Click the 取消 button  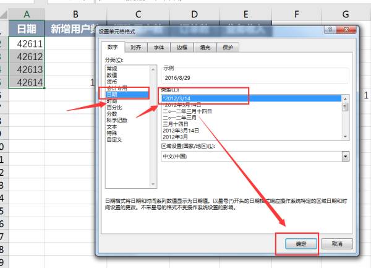coord(337,244)
